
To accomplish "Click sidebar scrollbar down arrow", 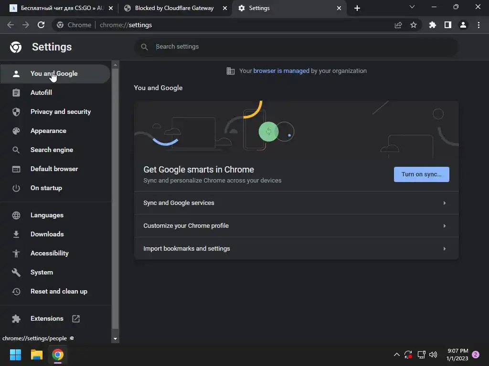I will pyautogui.click(x=116, y=339).
